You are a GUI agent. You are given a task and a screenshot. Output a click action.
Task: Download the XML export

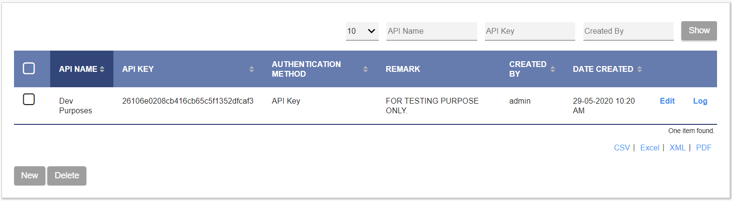[x=677, y=147]
